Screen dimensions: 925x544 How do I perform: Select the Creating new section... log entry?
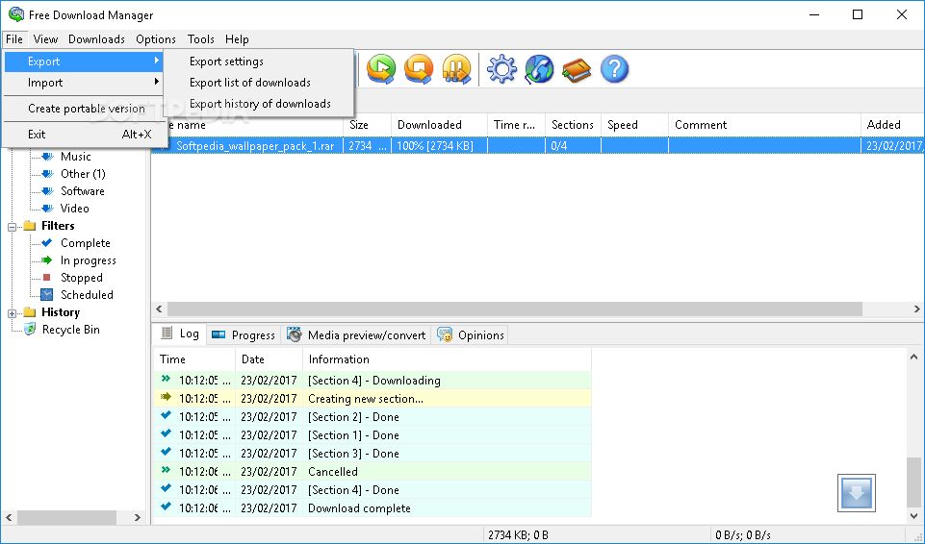pyautogui.click(x=373, y=399)
